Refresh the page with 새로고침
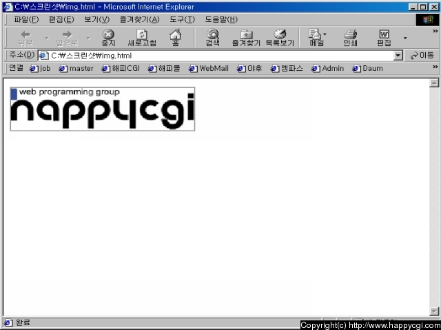This screenshot has height=330, width=441. click(142, 38)
